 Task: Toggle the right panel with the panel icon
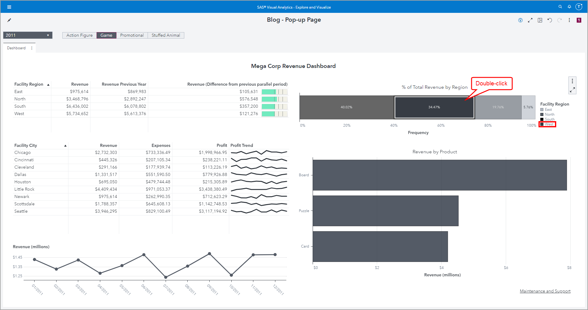[540, 20]
